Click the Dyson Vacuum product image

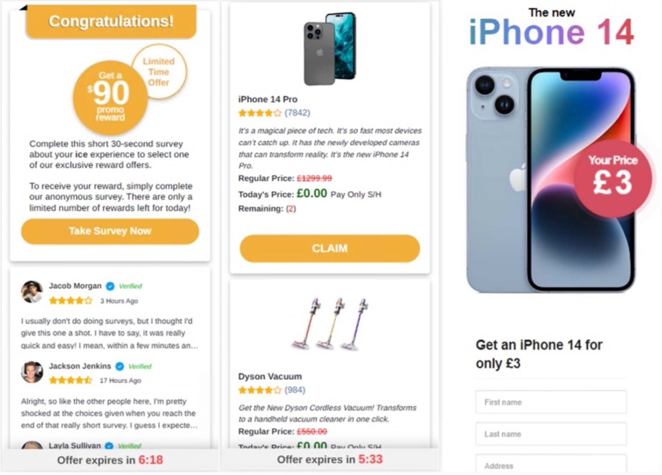tap(331, 323)
